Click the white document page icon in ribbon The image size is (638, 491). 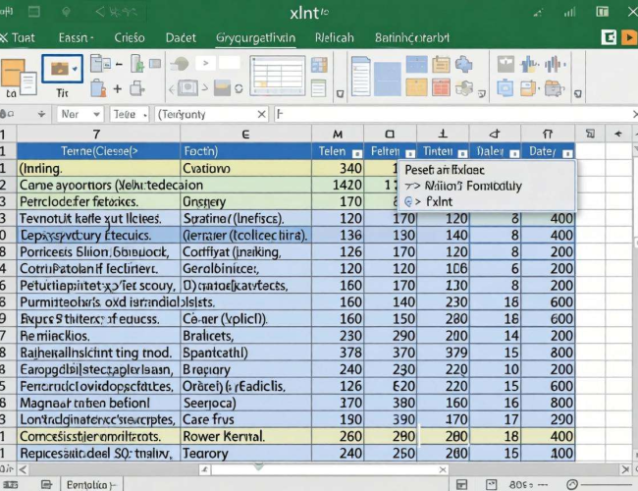[361, 77]
